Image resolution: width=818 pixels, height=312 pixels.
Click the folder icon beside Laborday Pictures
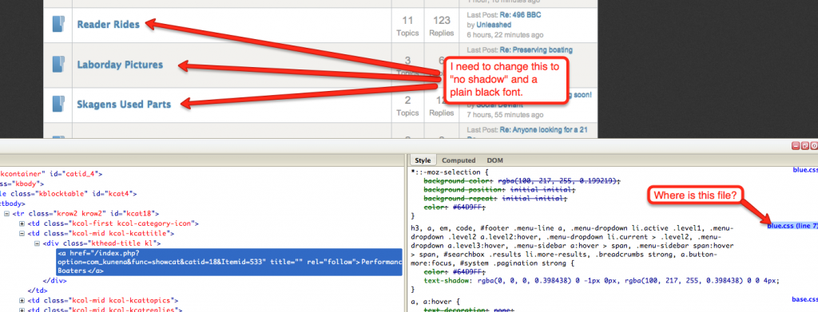58,65
